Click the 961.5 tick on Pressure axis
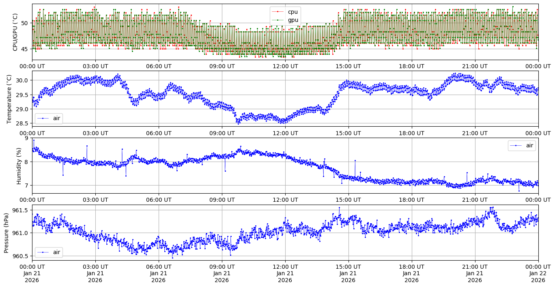Screen dimensions: 555x287 click(x=19, y=210)
